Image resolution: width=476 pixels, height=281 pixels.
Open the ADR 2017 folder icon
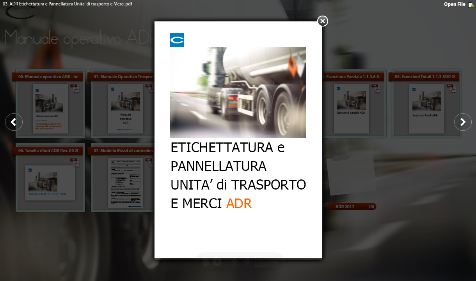(350, 175)
